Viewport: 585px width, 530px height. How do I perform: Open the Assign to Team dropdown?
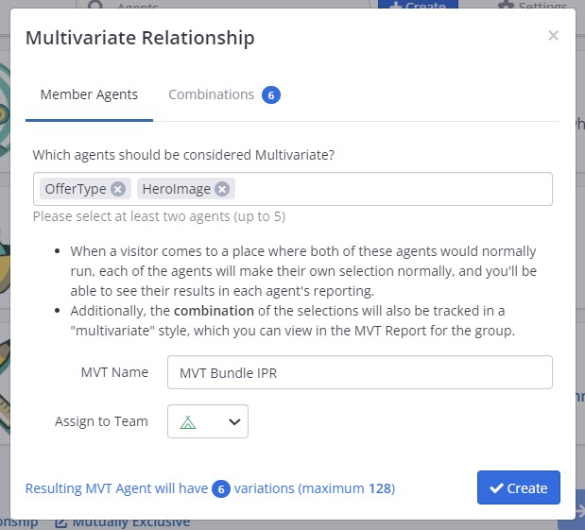[207, 421]
